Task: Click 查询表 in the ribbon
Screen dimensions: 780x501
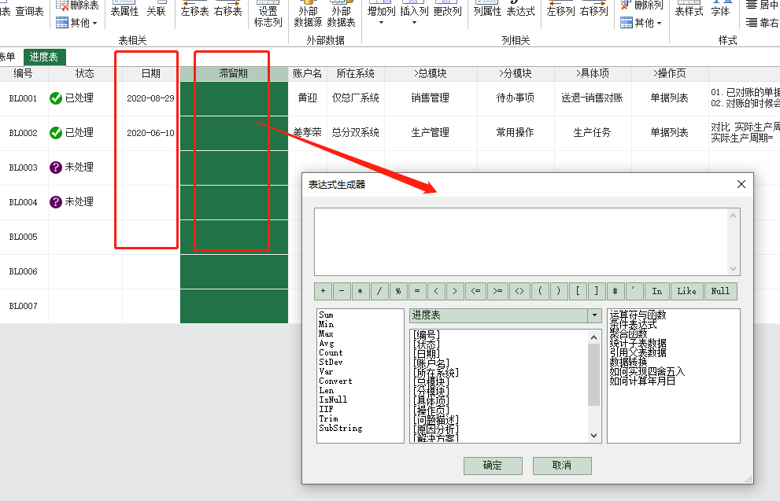Action: click(29, 11)
